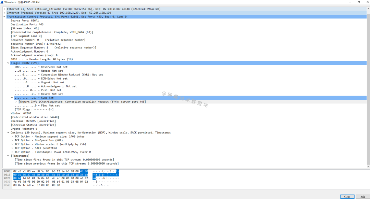The width and height of the screenshot is (370, 199).
Task: Click the scrollbar up arrow of details pane
Action: coord(368,9)
